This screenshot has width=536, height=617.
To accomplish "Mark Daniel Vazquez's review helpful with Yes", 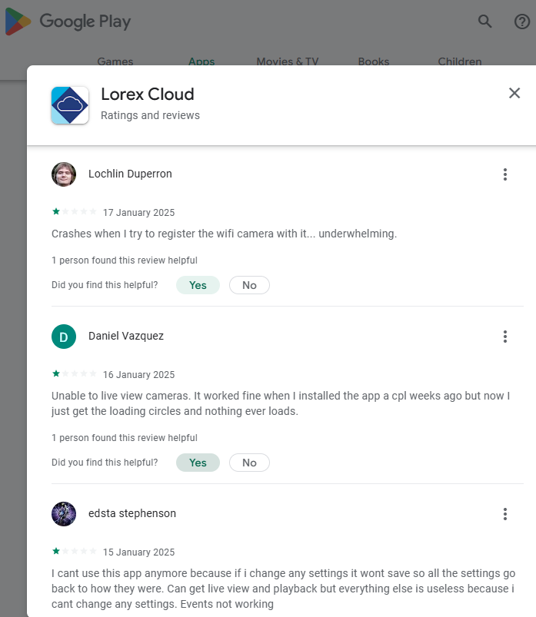I will [198, 463].
